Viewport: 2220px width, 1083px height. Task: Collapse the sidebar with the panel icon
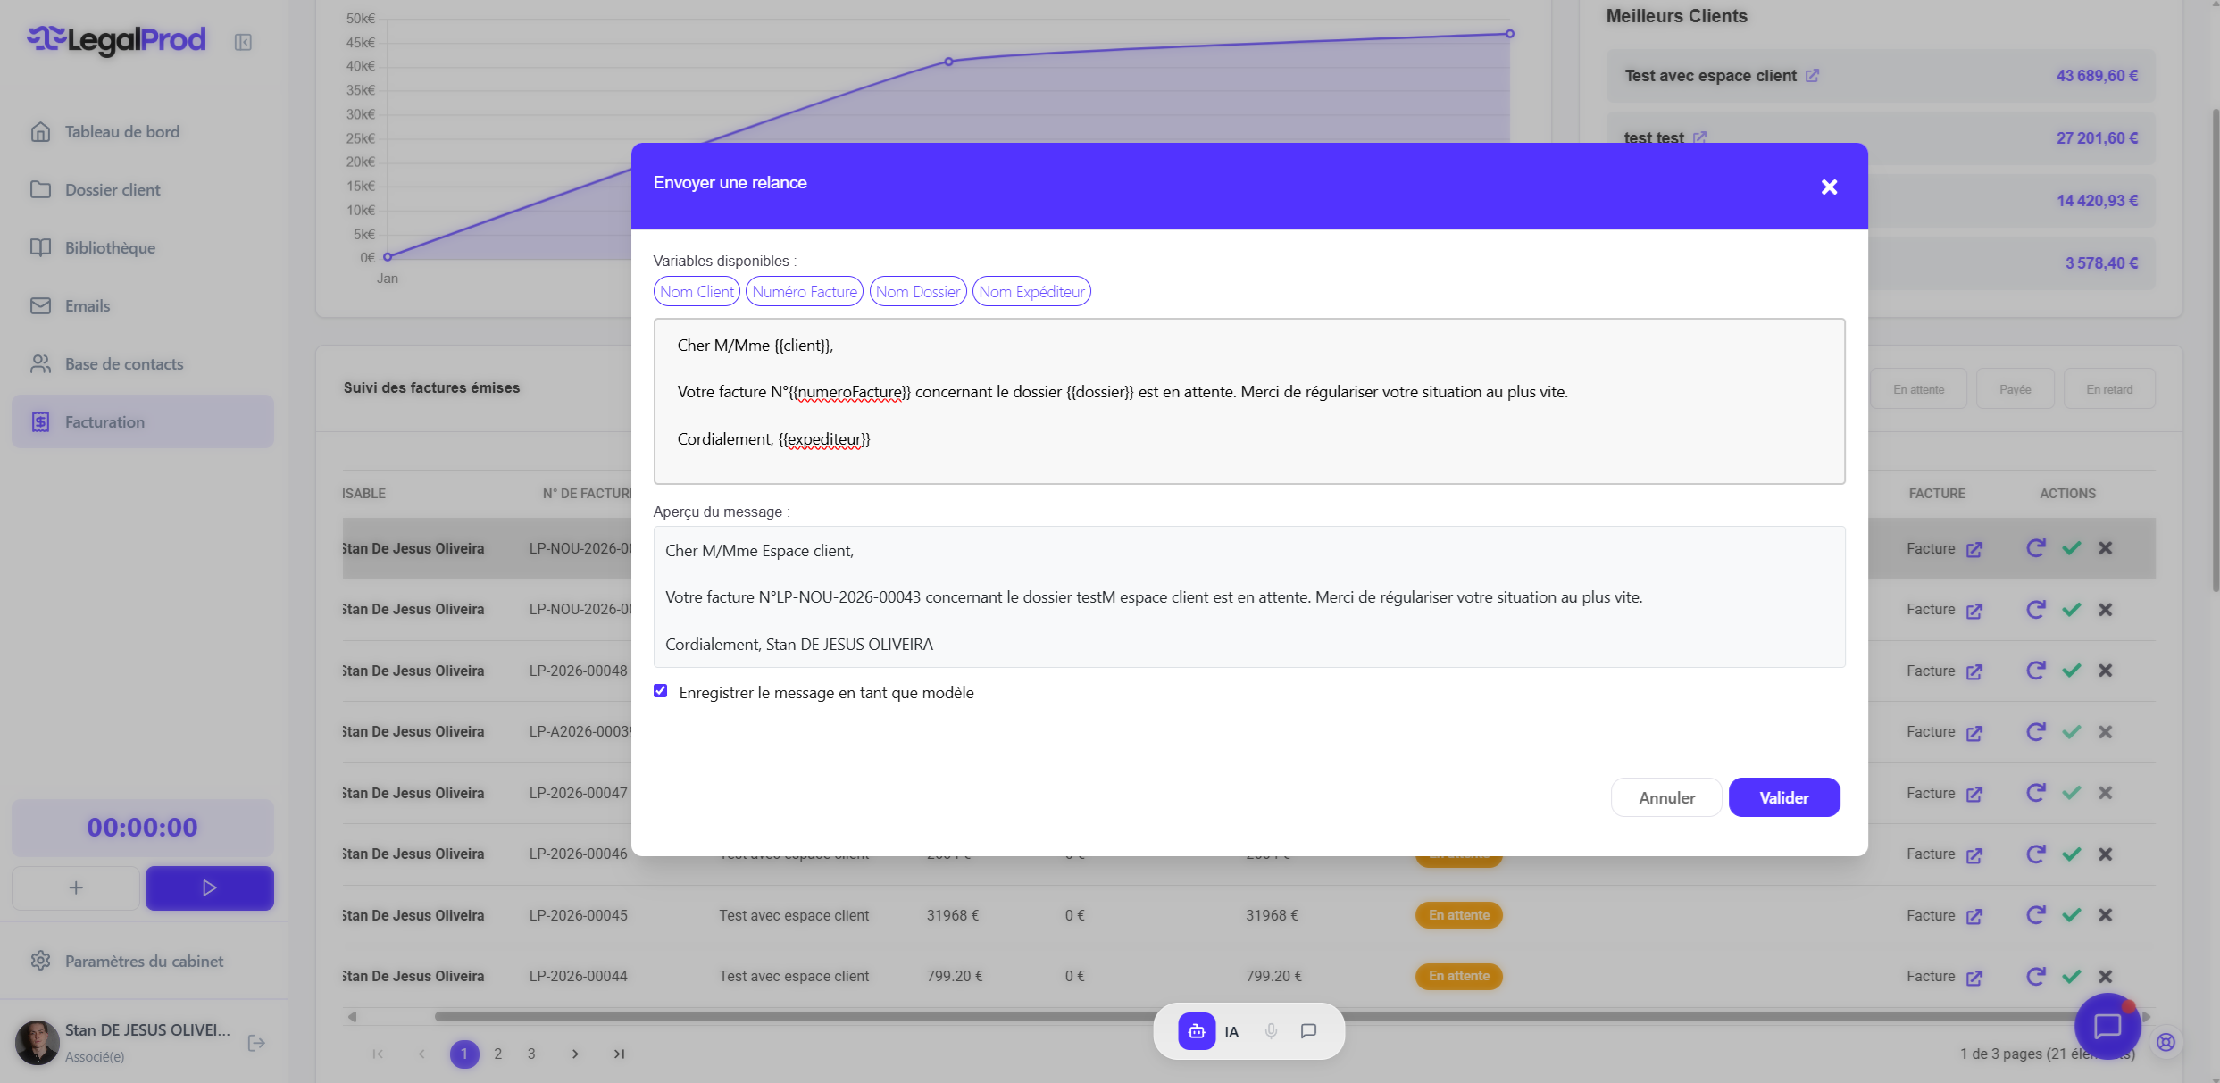(x=243, y=42)
